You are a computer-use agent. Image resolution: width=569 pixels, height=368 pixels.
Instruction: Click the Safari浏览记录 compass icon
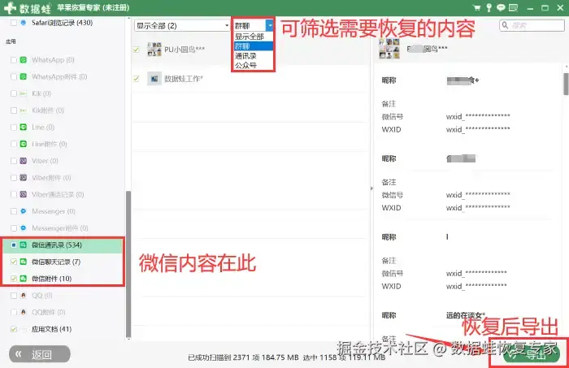24,23
